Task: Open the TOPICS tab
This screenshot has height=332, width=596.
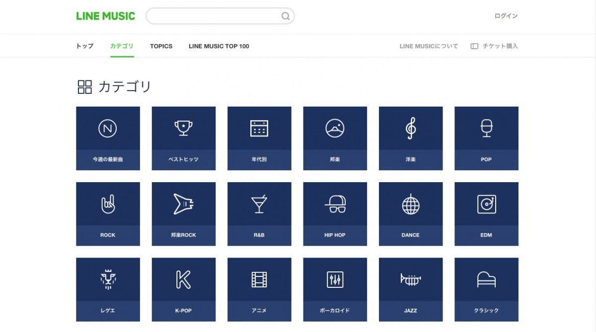Action: 161,46
